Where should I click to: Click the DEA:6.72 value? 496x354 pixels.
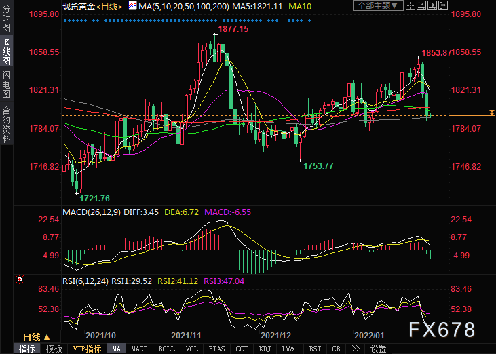182,212
